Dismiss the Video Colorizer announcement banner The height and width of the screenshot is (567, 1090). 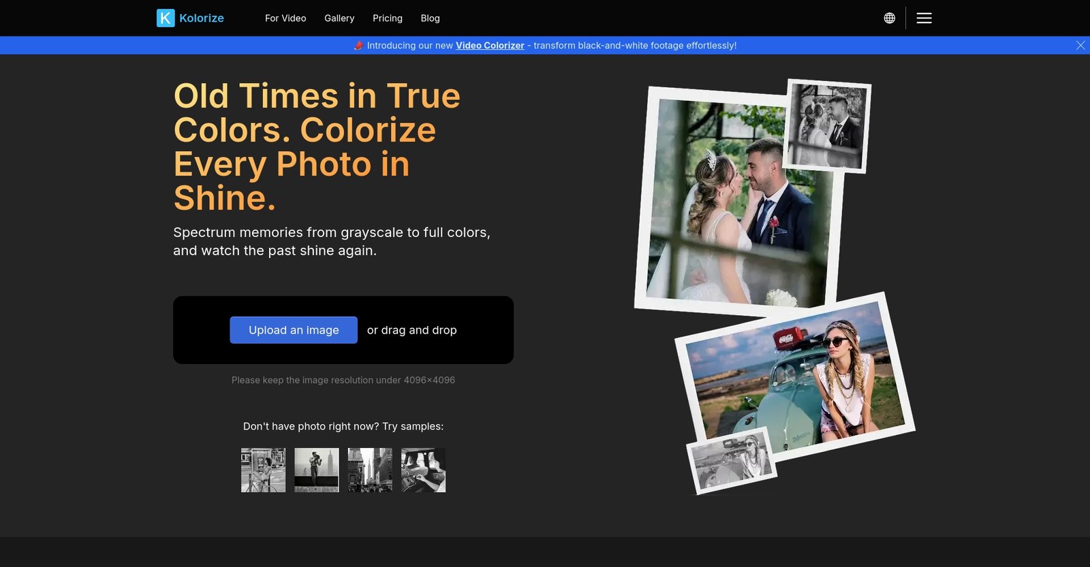[x=1080, y=46]
